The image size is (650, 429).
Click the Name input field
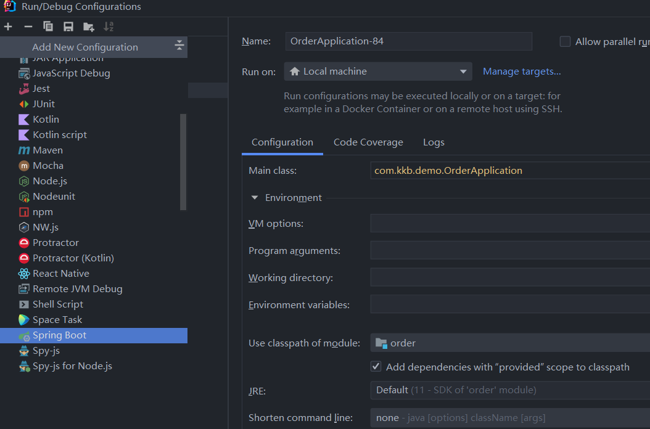click(409, 41)
